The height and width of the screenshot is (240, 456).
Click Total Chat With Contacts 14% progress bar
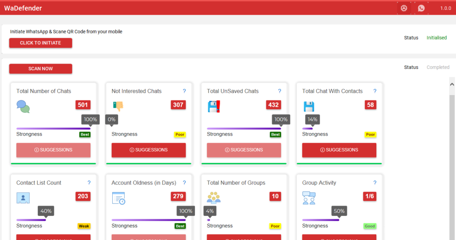tap(307, 128)
